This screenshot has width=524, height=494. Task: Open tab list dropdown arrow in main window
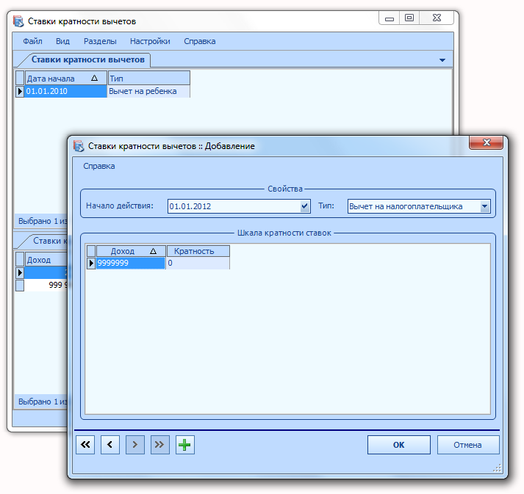(x=442, y=60)
